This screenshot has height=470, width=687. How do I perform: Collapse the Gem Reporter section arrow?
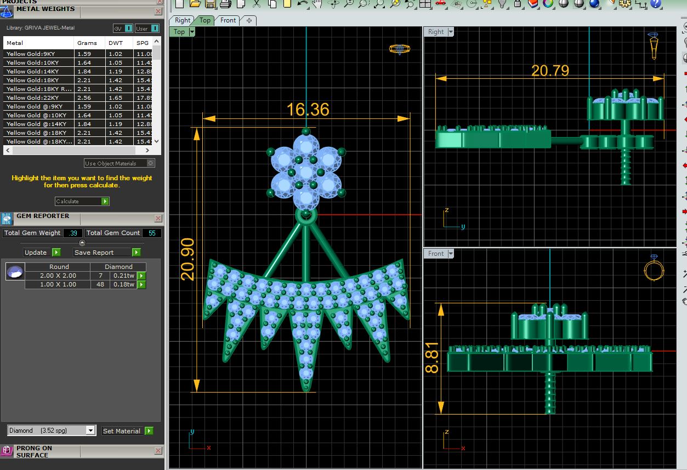tap(82, 243)
